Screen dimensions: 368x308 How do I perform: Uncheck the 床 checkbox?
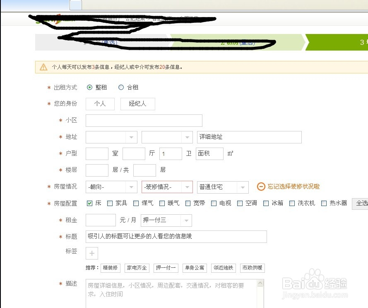(x=89, y=204)
